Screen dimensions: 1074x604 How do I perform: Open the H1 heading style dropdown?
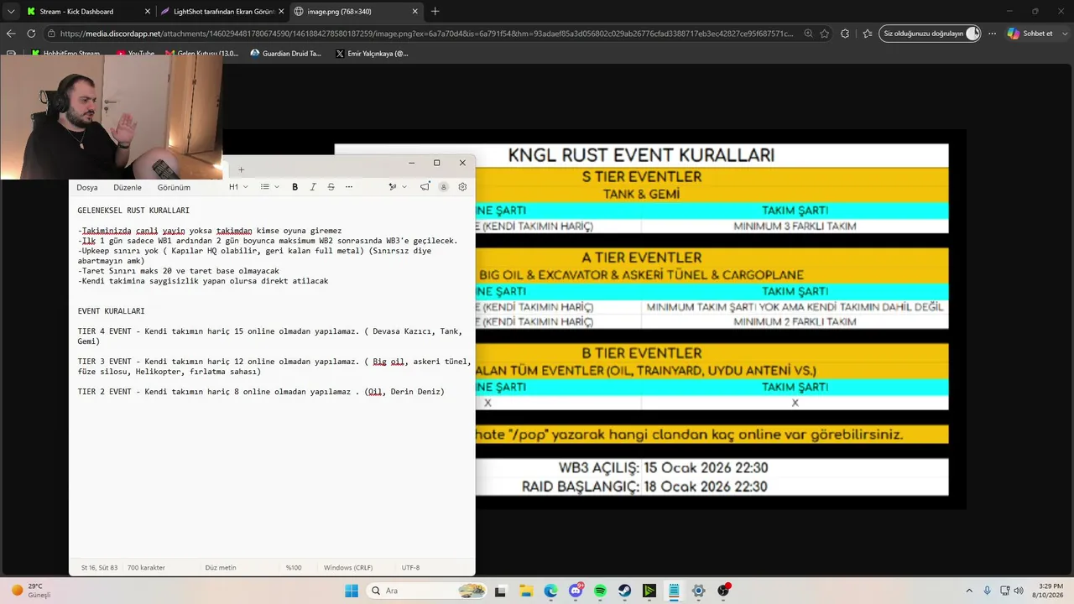[x=238, y=187]
